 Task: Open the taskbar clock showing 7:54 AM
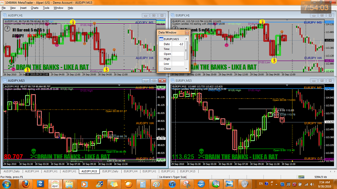(x=325, y=184)
